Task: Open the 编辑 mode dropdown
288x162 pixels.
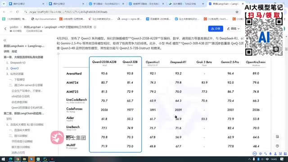Action: 233,29
